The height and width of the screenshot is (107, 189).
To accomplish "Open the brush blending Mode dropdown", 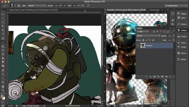I will coord(37,6).
